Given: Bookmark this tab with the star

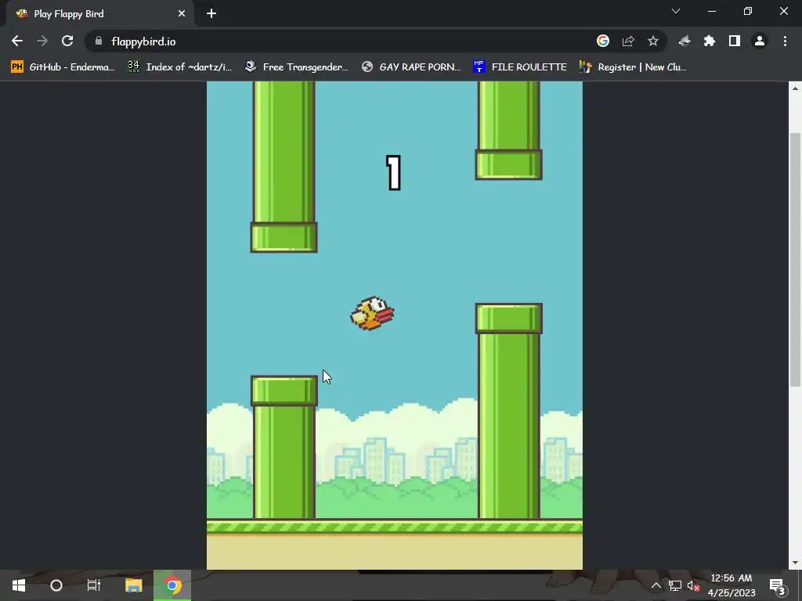Looking at the screenshot, I should click(x=653, y=41).
